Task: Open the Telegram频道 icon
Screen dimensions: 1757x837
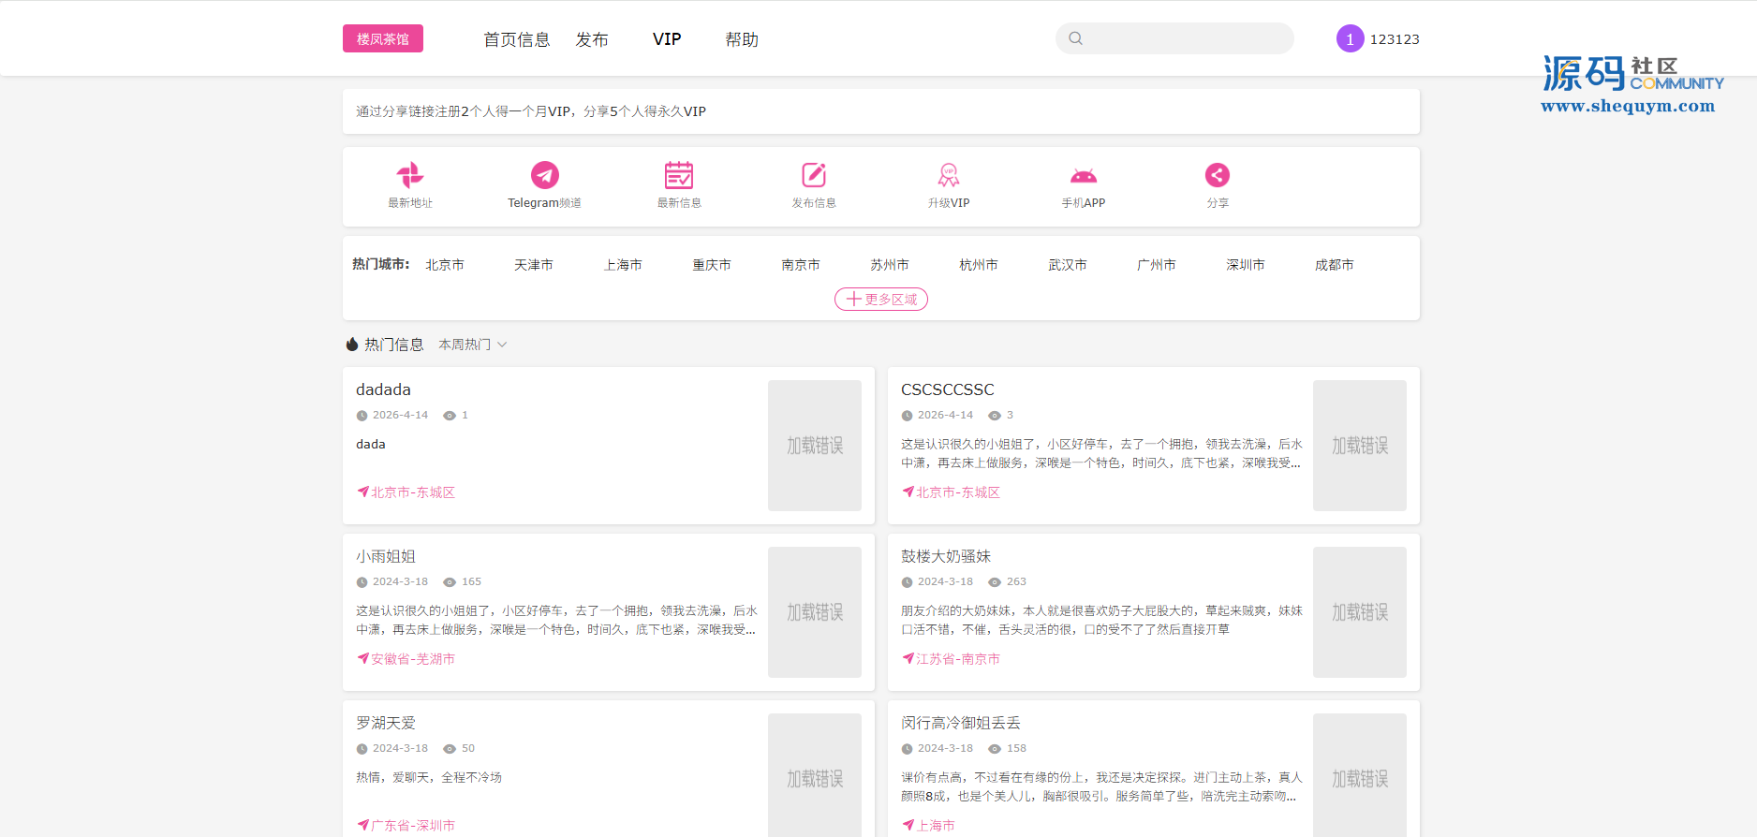Action: pos(544,175)
